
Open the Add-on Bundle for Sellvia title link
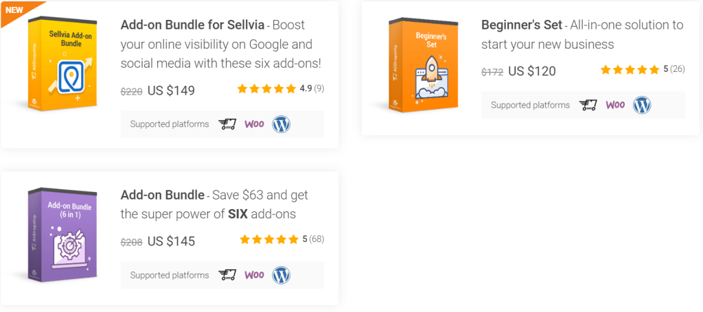192,25
